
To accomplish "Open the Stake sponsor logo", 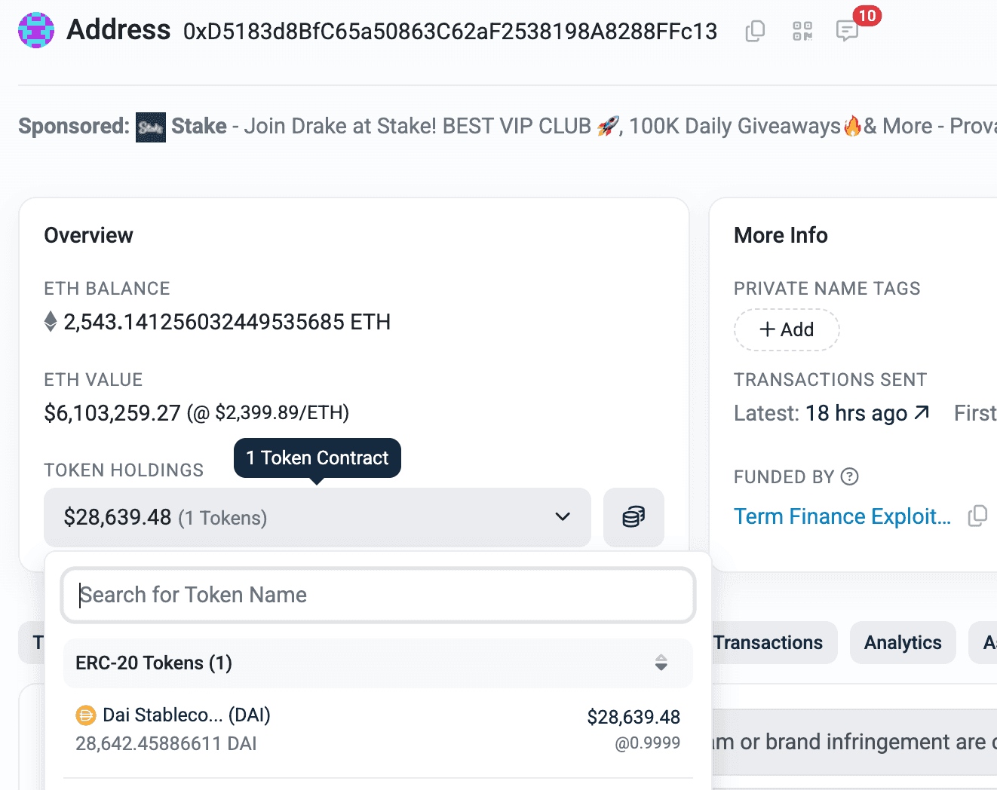I will tap(151, 127).
